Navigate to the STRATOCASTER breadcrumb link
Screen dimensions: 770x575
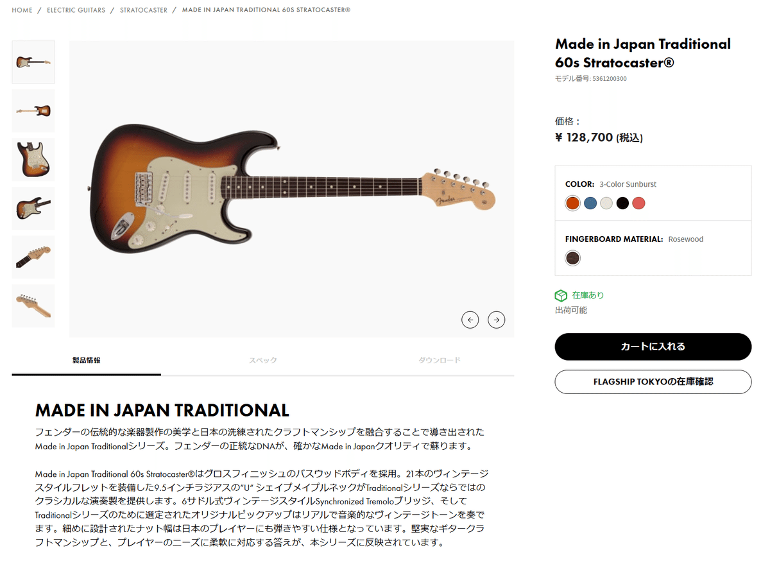(x=142, y=10)
